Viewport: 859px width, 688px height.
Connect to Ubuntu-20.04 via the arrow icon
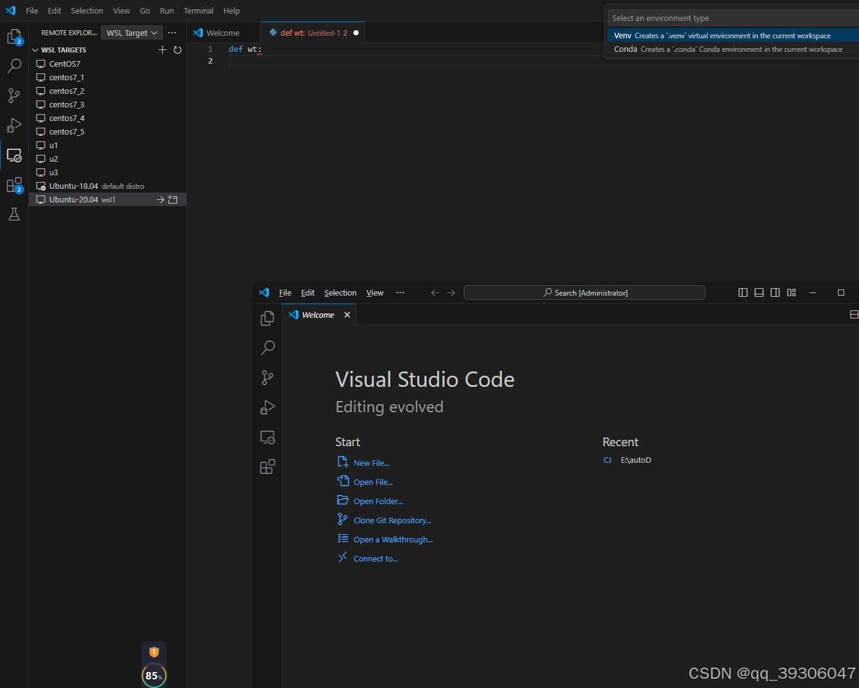pos(161,199)
